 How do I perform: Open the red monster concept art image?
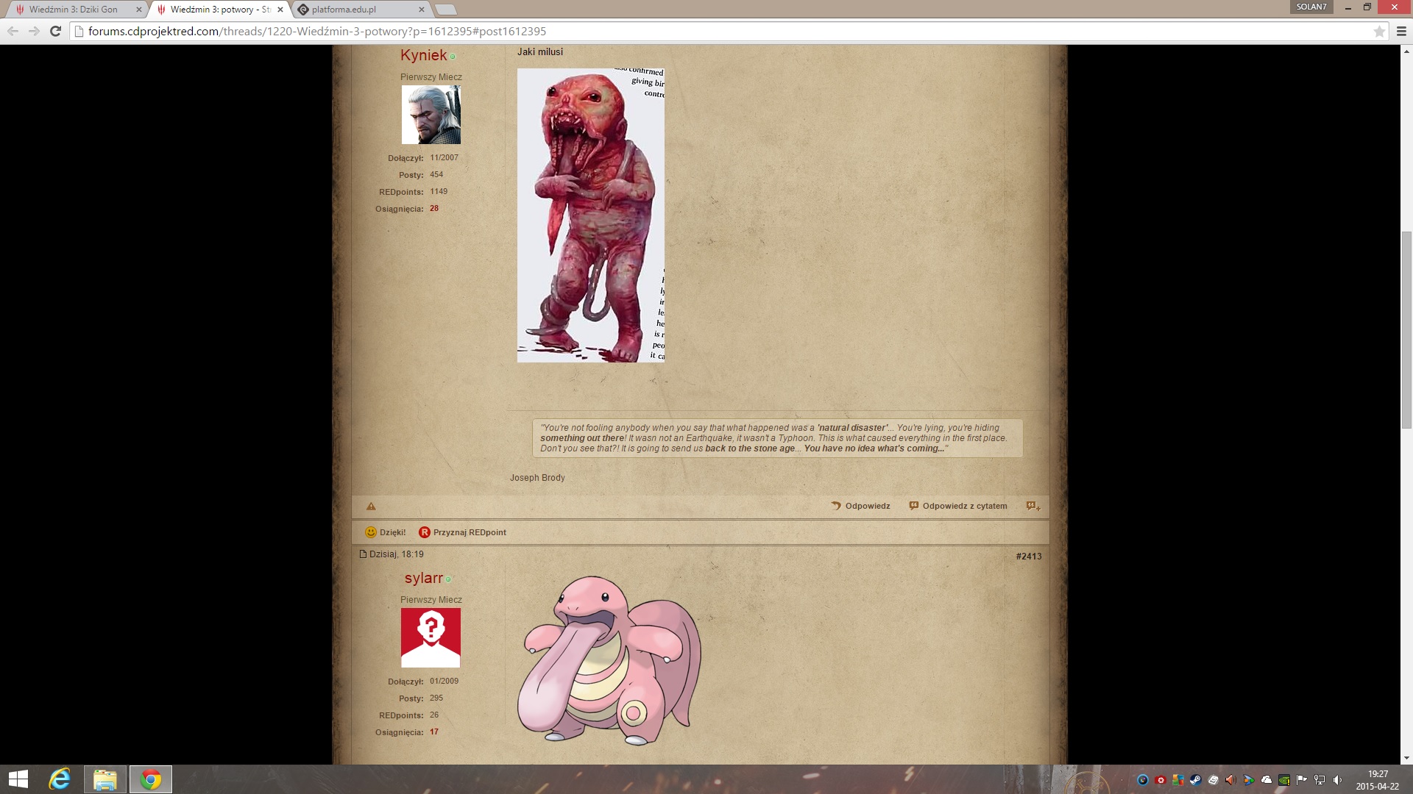tap(591, 215)
